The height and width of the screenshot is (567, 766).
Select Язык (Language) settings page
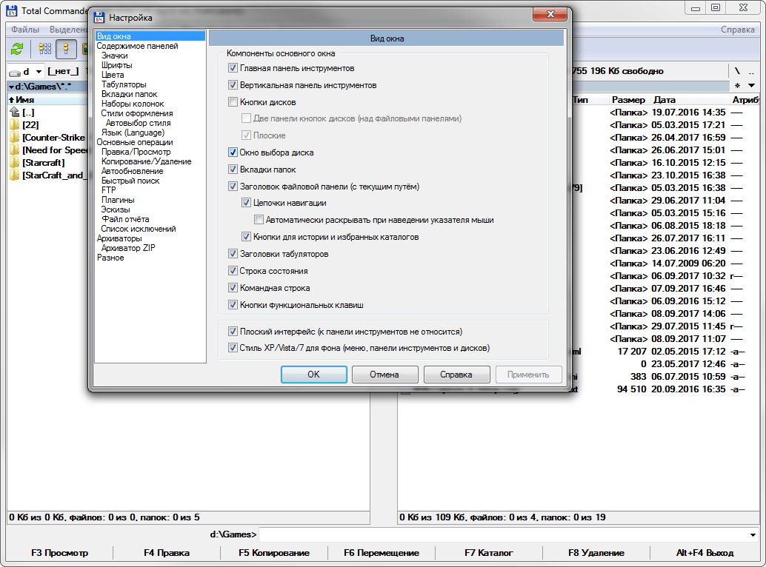[133, 132]
